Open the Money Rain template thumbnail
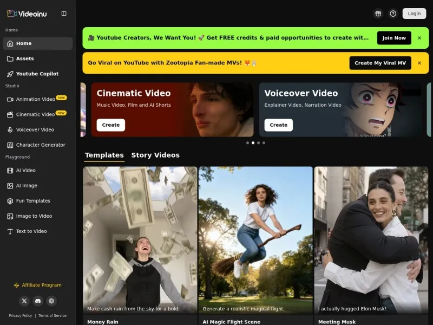The image size is (433, 325). click(140, 239)
